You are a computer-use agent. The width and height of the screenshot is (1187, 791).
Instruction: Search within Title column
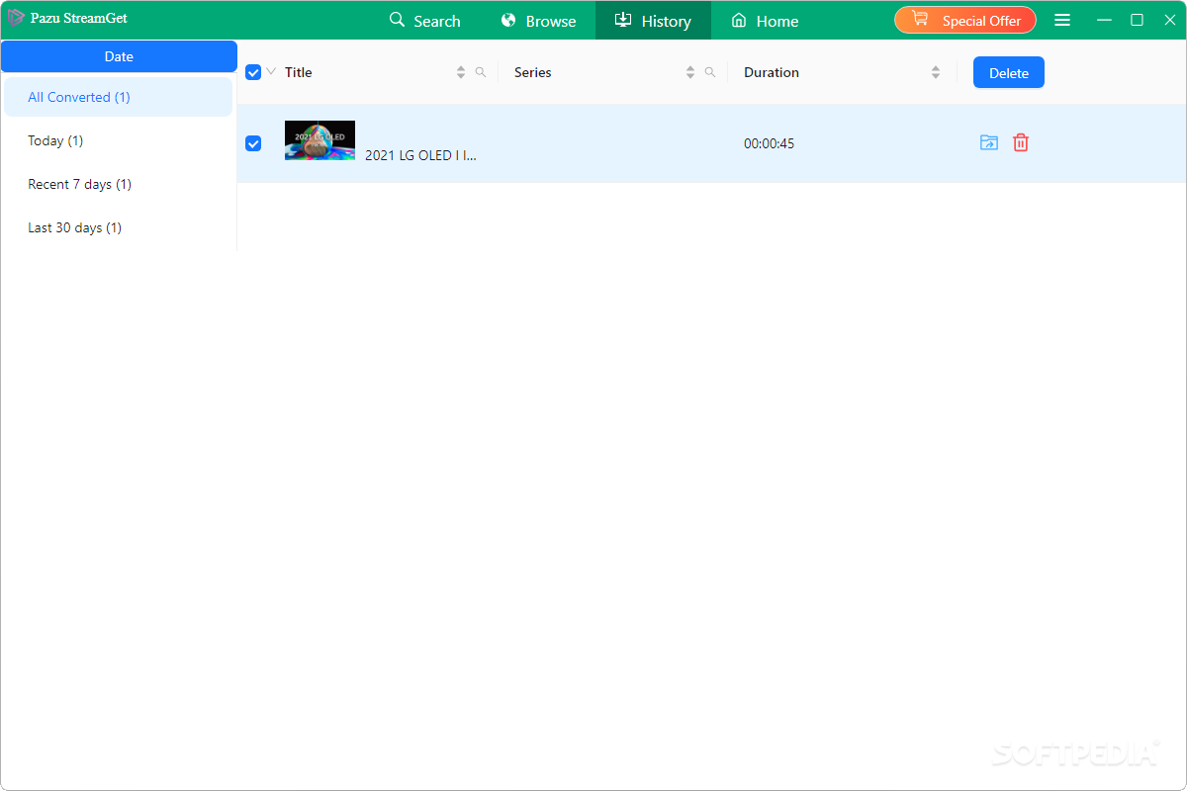481,72
